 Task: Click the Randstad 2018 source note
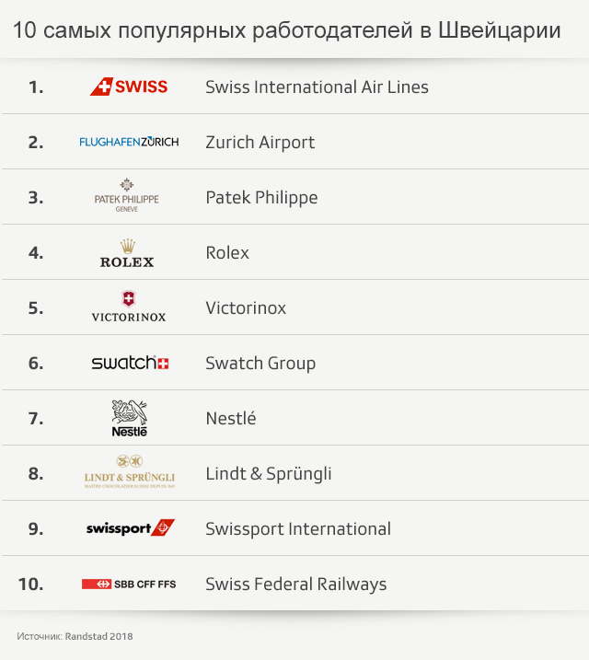pos(75,636)
